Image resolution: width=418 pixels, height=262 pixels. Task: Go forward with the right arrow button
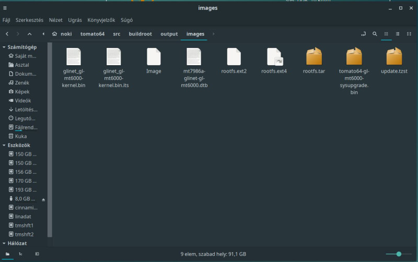(18, 34)
